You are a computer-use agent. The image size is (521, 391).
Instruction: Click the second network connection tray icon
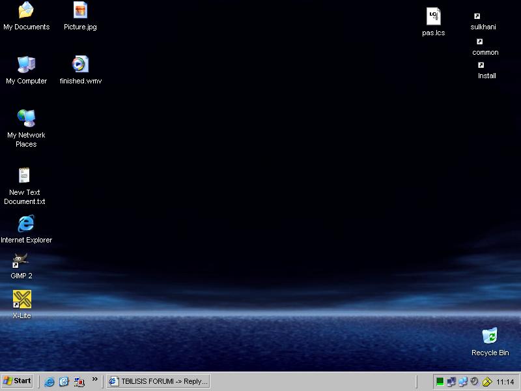[463, 382]
